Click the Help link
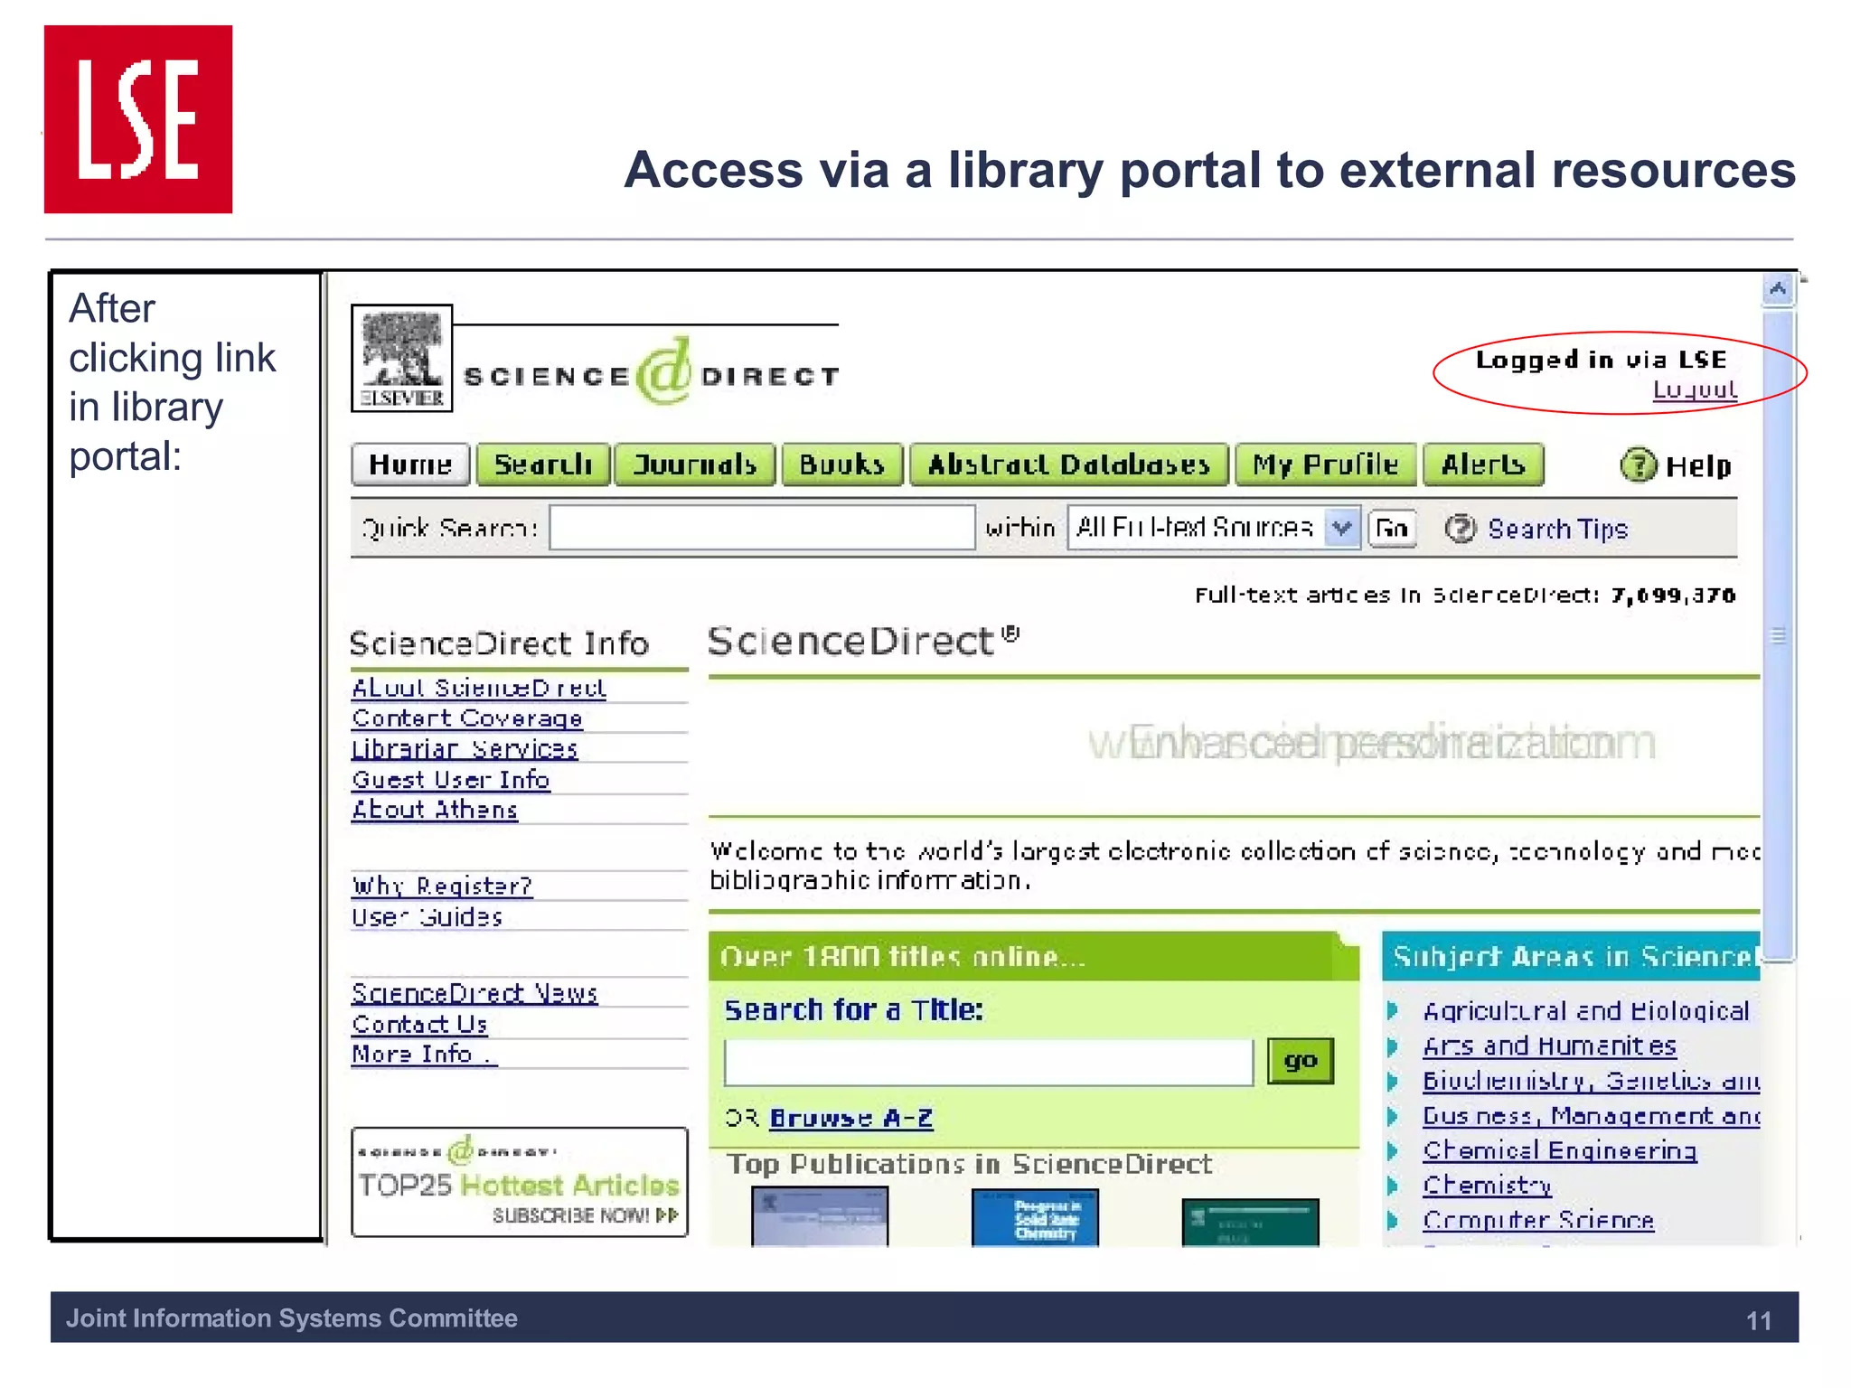This screenshot has height=1388, width=1851. point(1698,466)
